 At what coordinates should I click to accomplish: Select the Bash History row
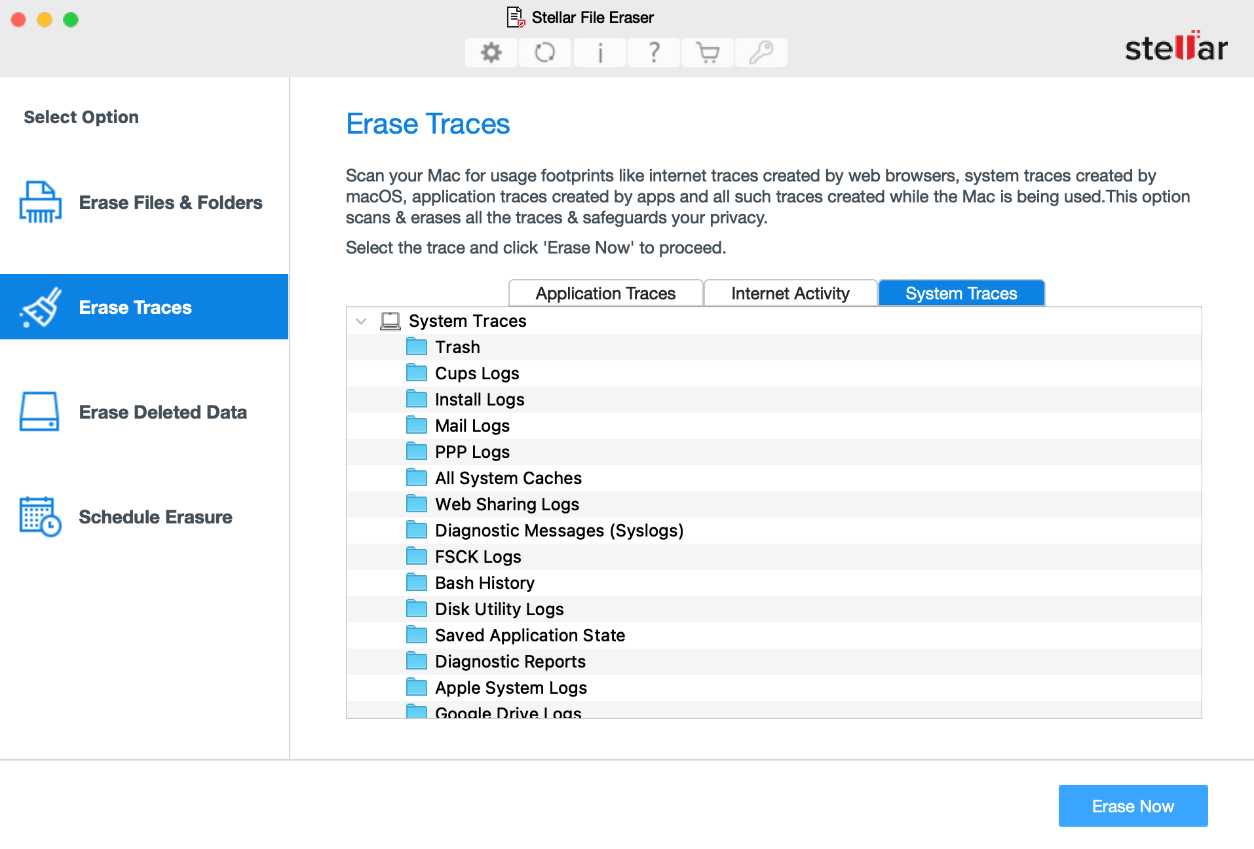tap(774, 583)
